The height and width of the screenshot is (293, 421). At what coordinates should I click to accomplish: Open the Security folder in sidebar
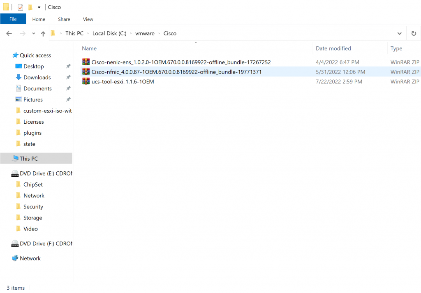click(x=33, y=207)
